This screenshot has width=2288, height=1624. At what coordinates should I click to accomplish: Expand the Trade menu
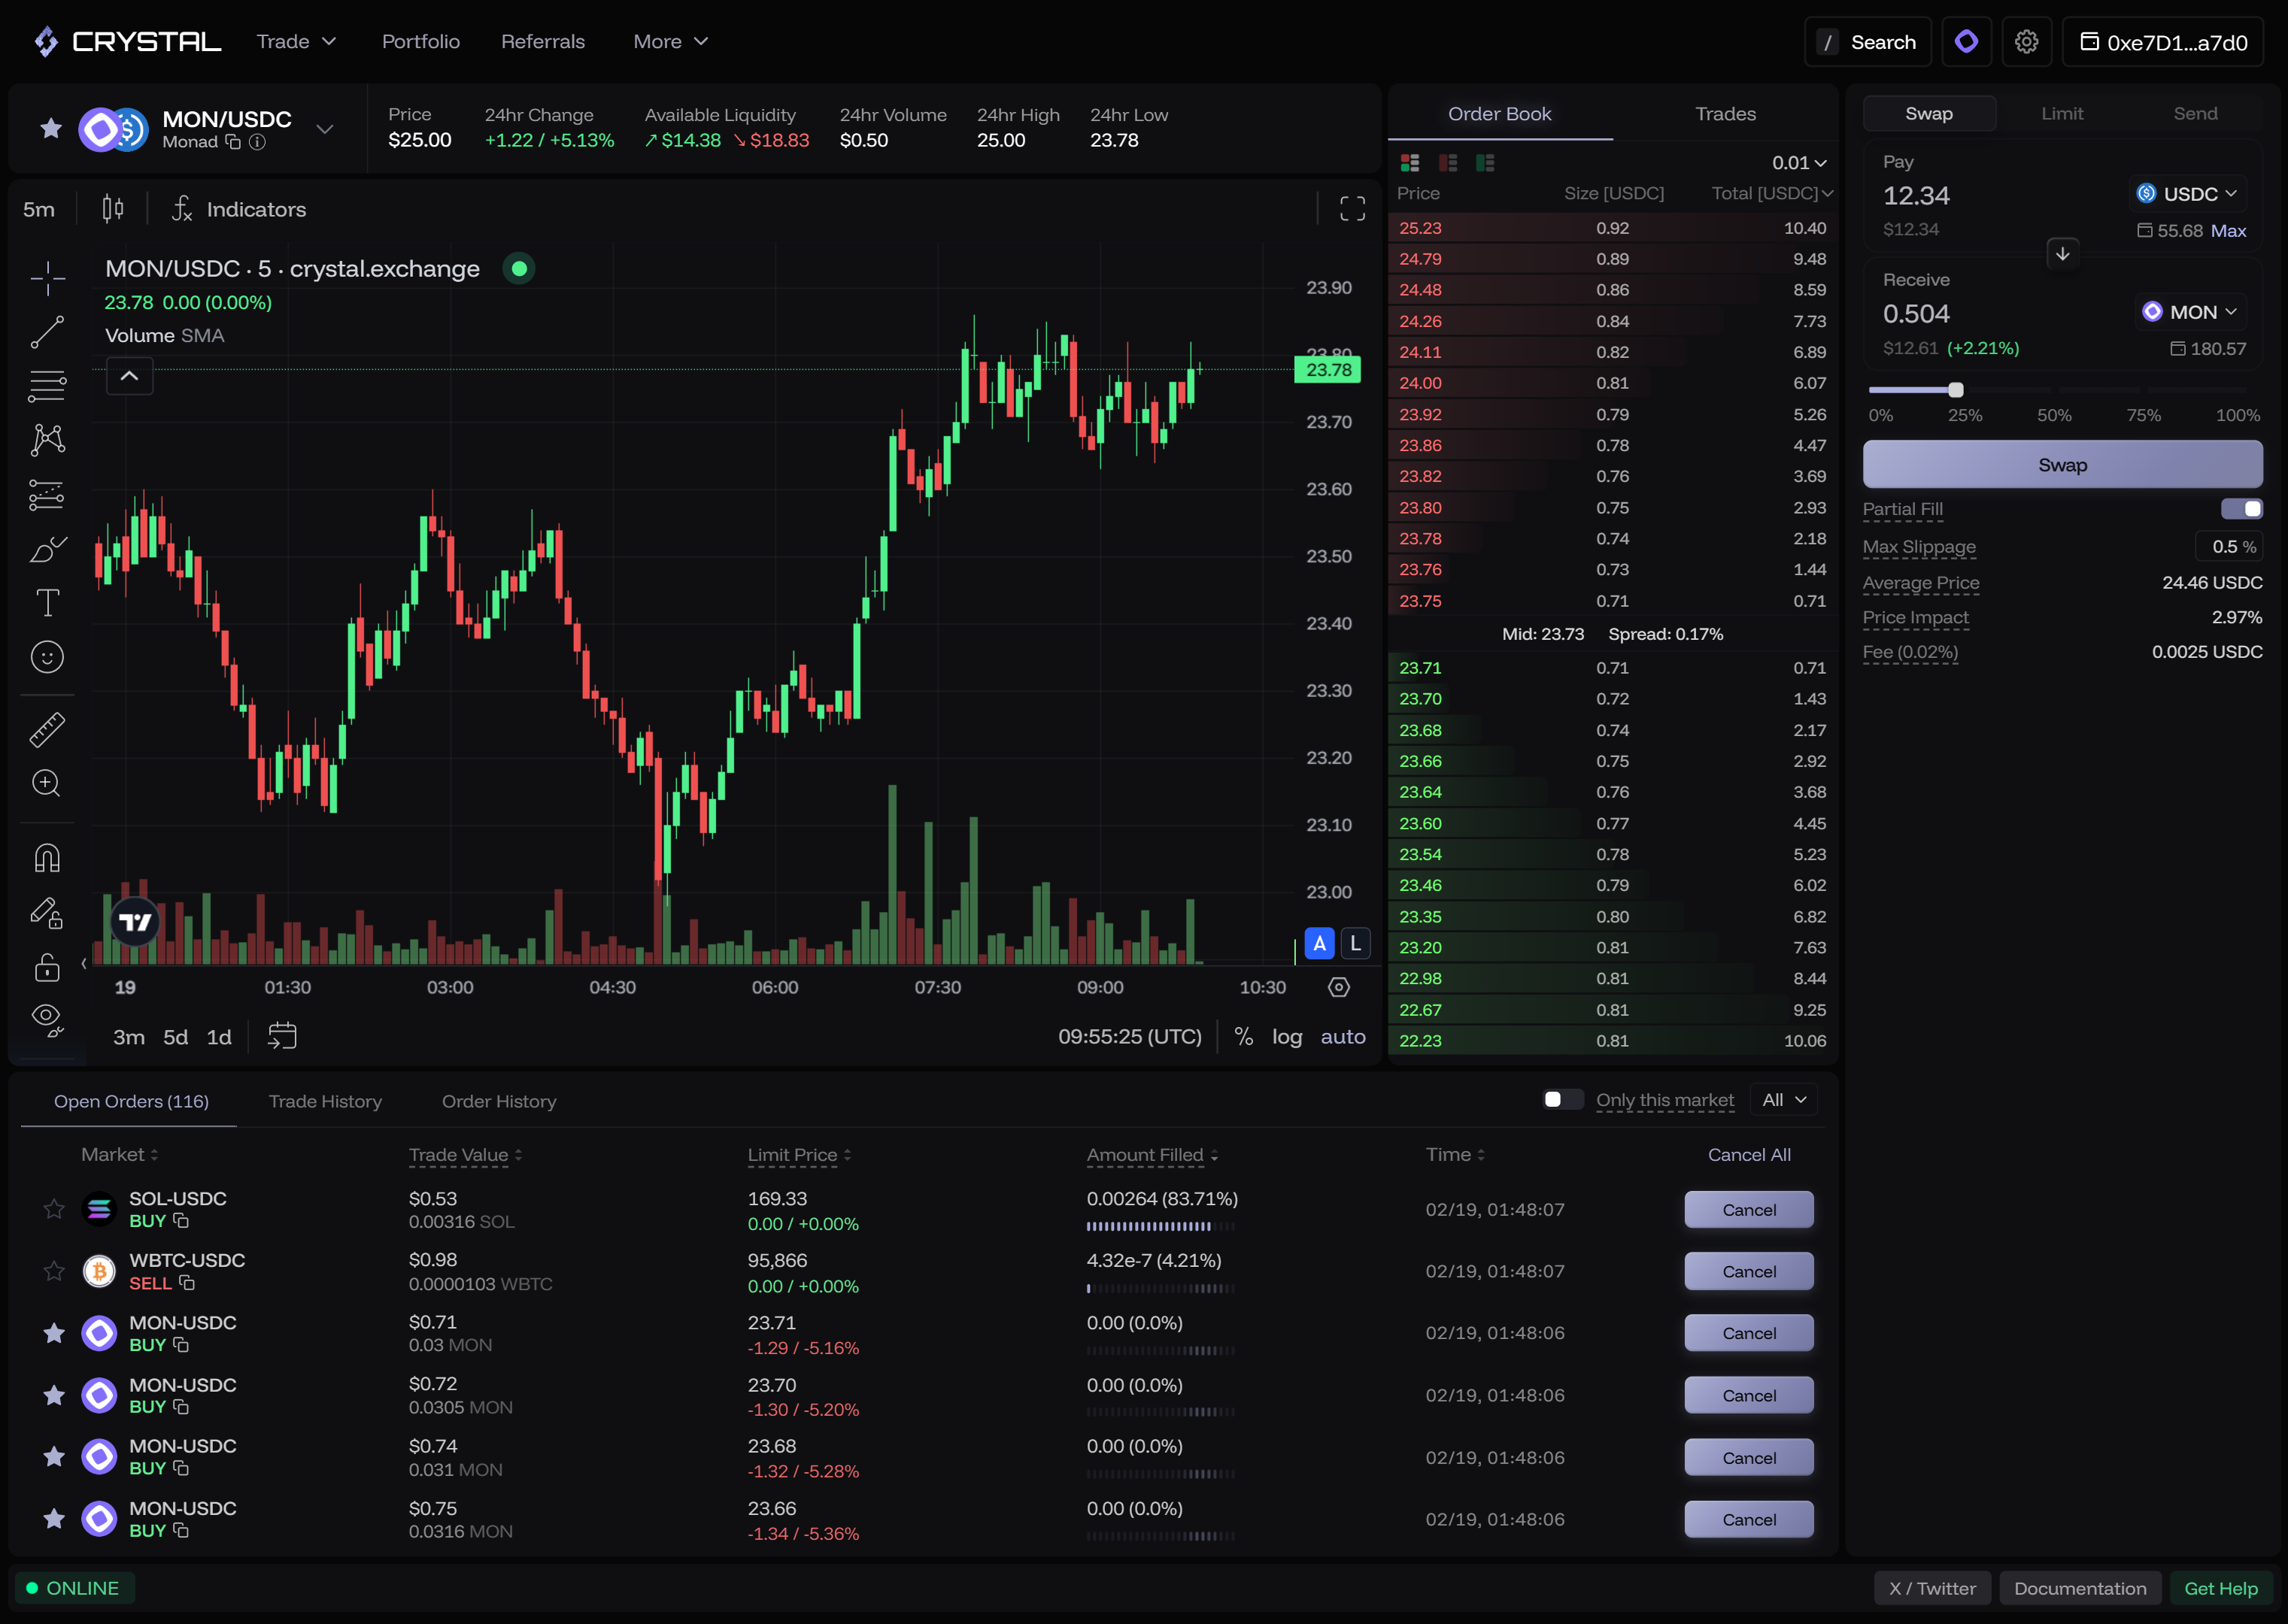tap(296, 41)
